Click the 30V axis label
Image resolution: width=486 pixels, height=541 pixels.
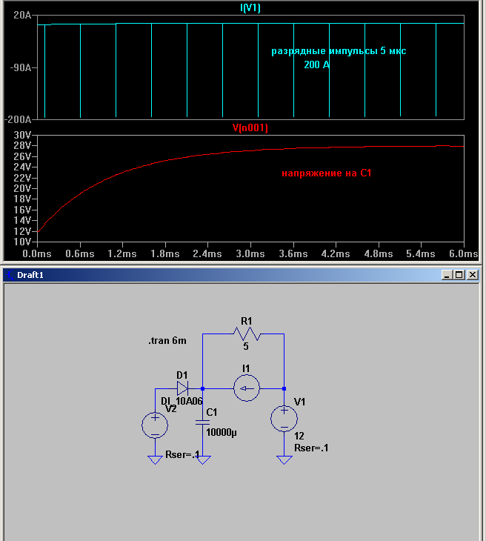tap(22, 135)
